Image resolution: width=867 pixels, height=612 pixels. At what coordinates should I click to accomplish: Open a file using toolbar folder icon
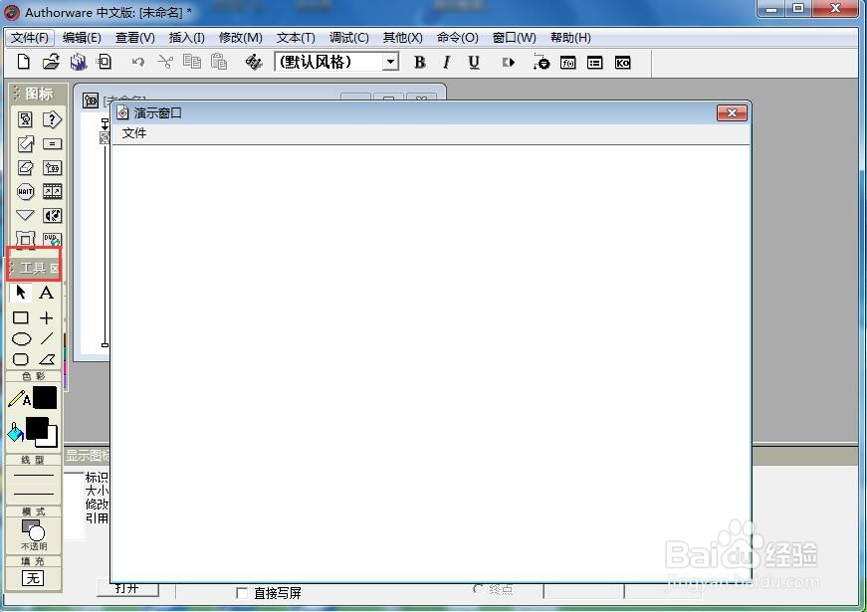(51, 62)
